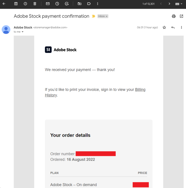
Task: Move the email to a folder
Action: point(79,4)
